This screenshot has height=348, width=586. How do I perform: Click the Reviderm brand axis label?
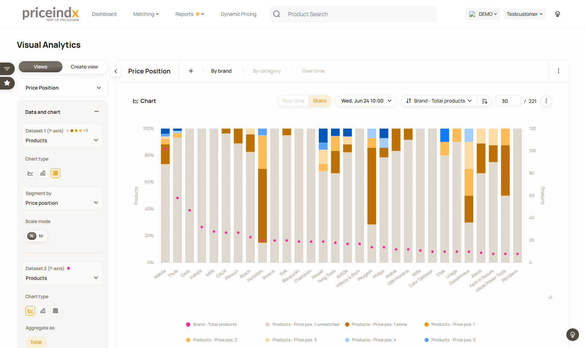(510, 276)
